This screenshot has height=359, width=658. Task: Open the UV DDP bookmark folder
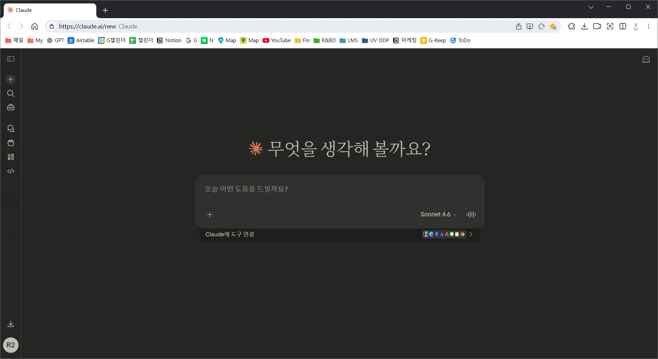pos(375,40)
